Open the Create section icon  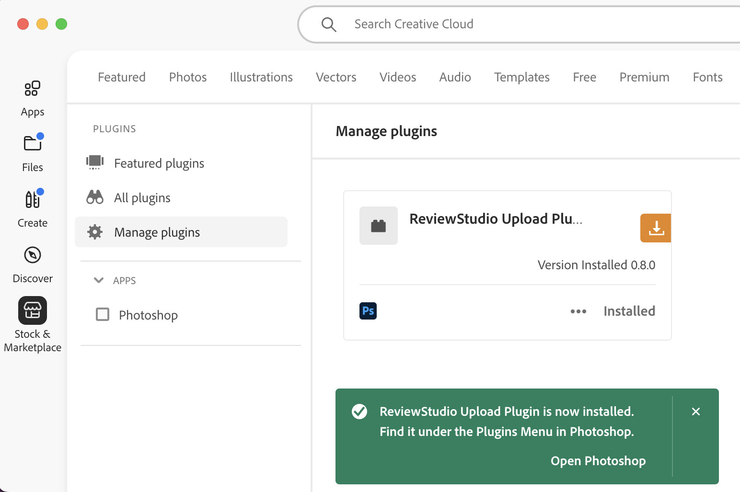(32, 199)
